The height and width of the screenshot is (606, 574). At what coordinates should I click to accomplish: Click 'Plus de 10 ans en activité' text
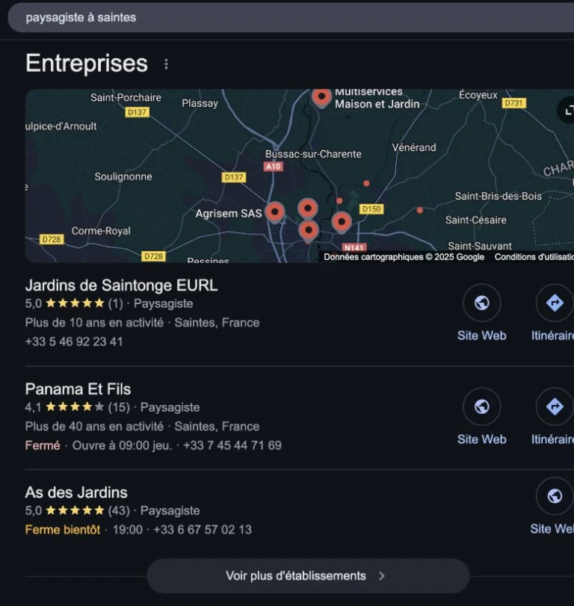click(x=94, y=323)
